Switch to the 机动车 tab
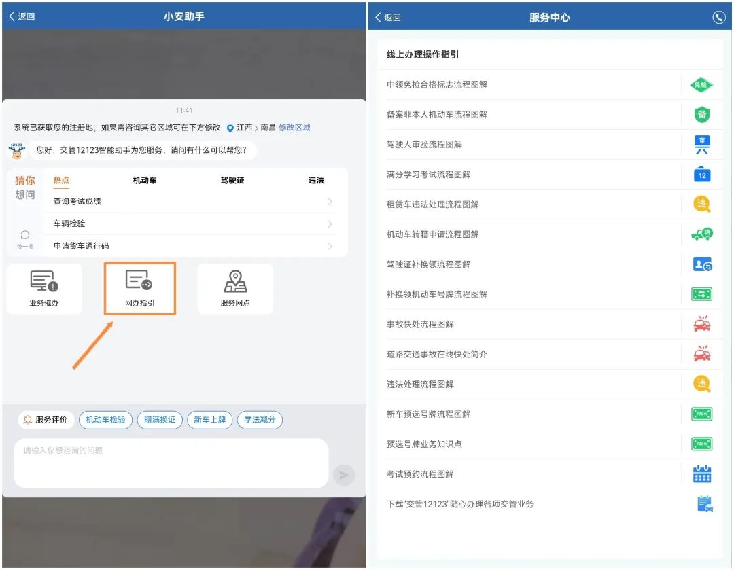The height and width of the screenshot is (570, 734). pyautogui.click(x=144, y=181)
